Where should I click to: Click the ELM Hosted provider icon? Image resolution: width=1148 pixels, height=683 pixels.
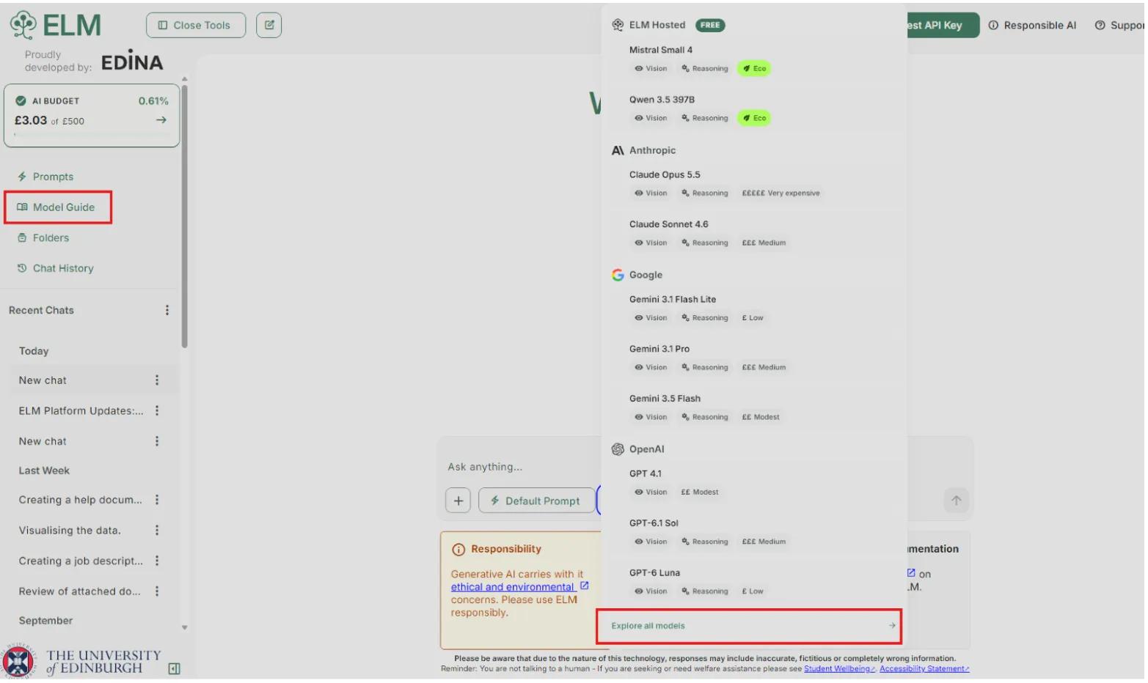click(x=618, y=25)
